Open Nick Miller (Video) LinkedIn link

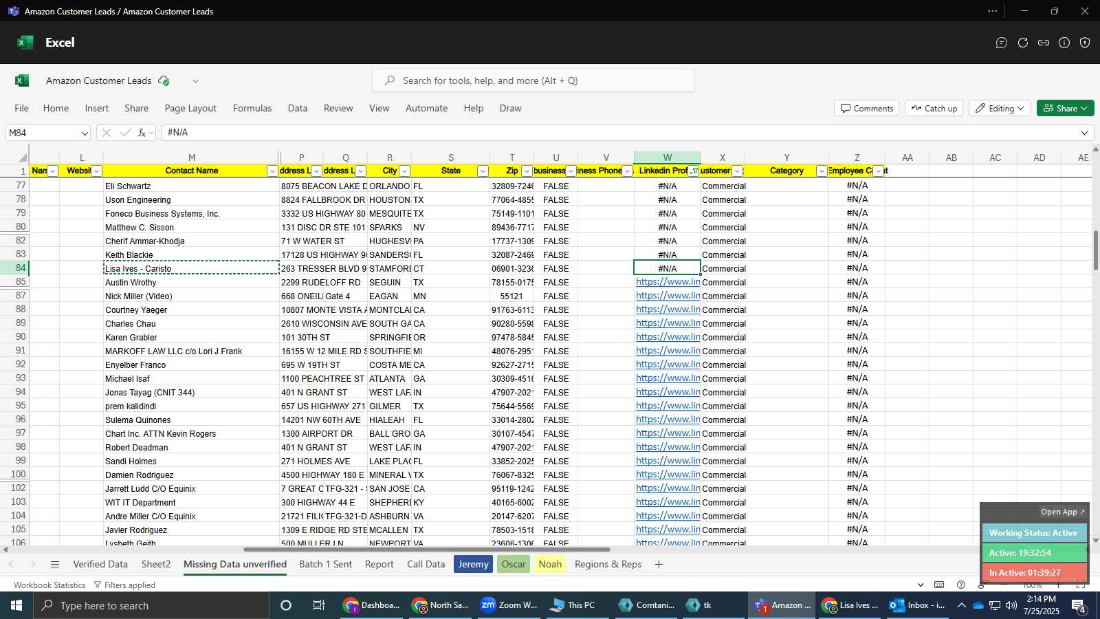click(668, 296)
